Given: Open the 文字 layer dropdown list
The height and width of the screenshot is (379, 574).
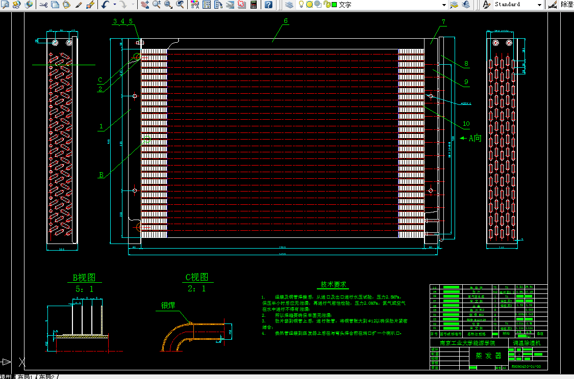Looking at the screenshot, I should [444, 5].
